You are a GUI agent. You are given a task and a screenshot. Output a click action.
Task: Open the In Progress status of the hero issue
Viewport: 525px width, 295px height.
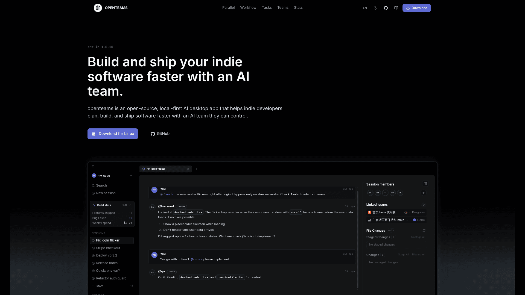(415, 212)
